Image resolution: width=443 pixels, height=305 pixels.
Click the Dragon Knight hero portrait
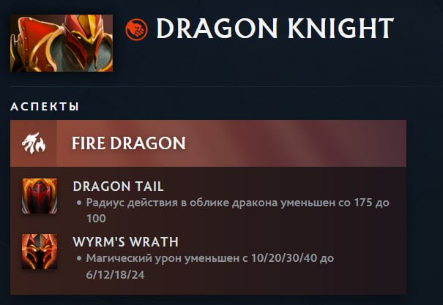tap(62, 43)
